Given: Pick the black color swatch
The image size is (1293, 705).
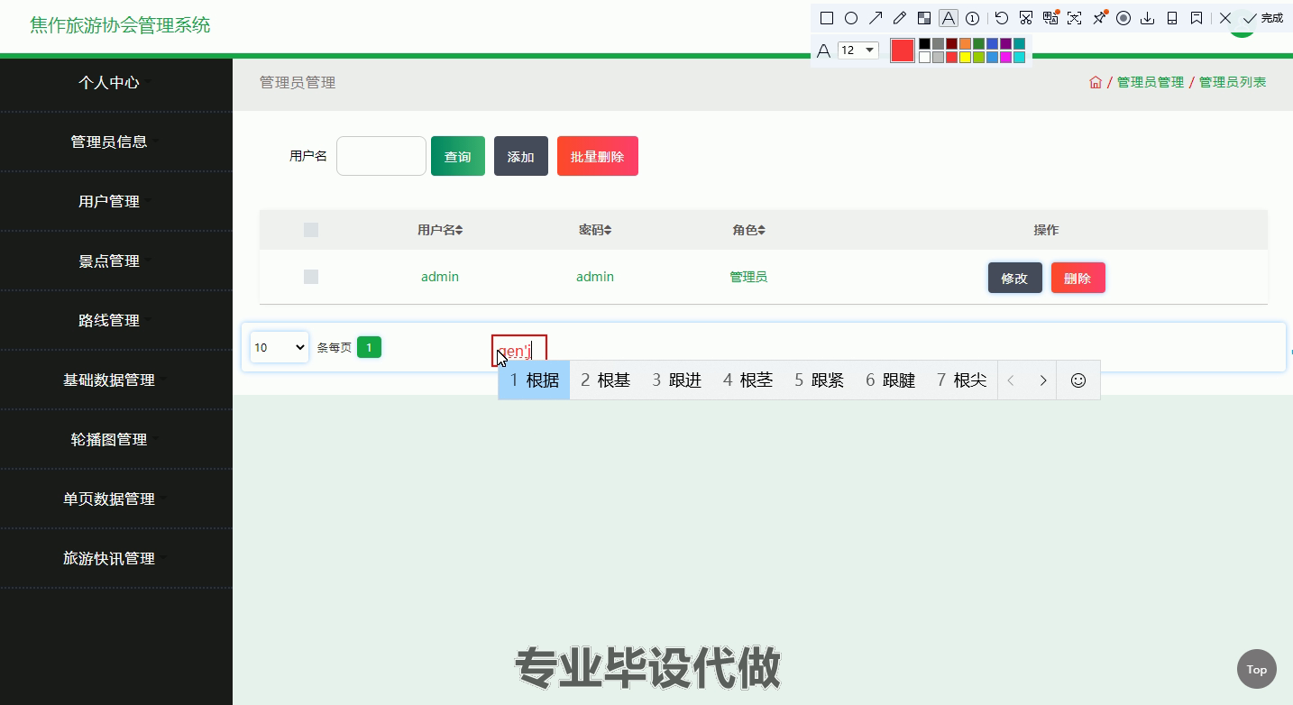Looking at the screenshot, I should 924,43.
